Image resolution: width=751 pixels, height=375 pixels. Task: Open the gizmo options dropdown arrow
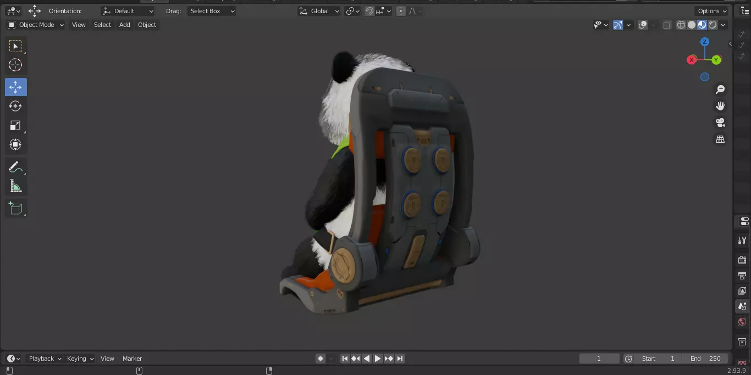point(628,25)
